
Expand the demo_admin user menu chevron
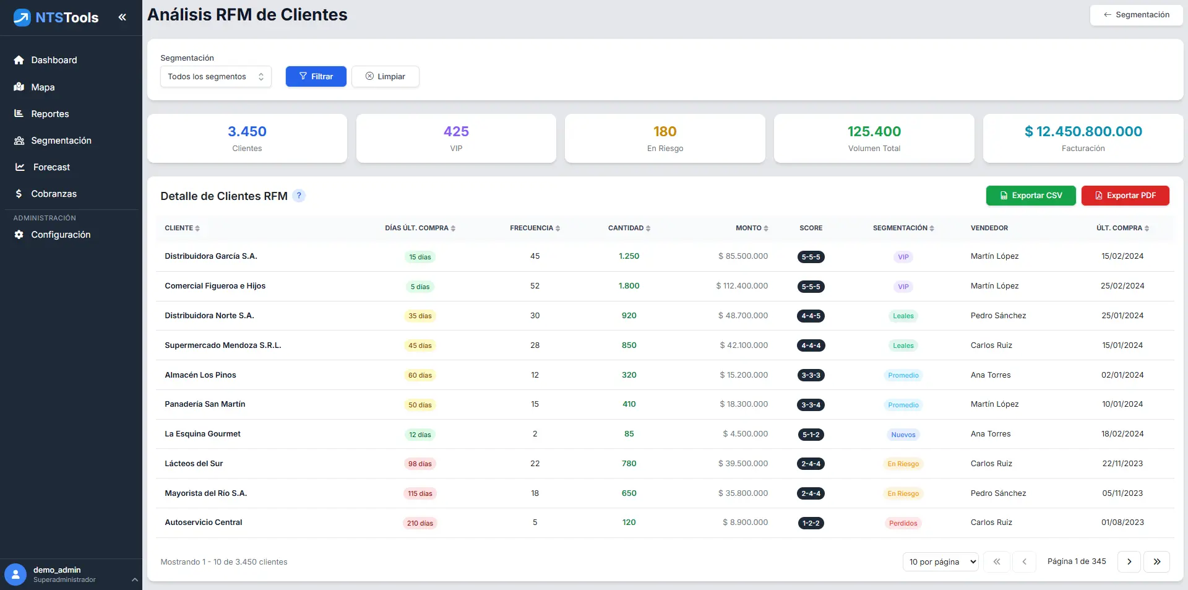coord(134,579)
